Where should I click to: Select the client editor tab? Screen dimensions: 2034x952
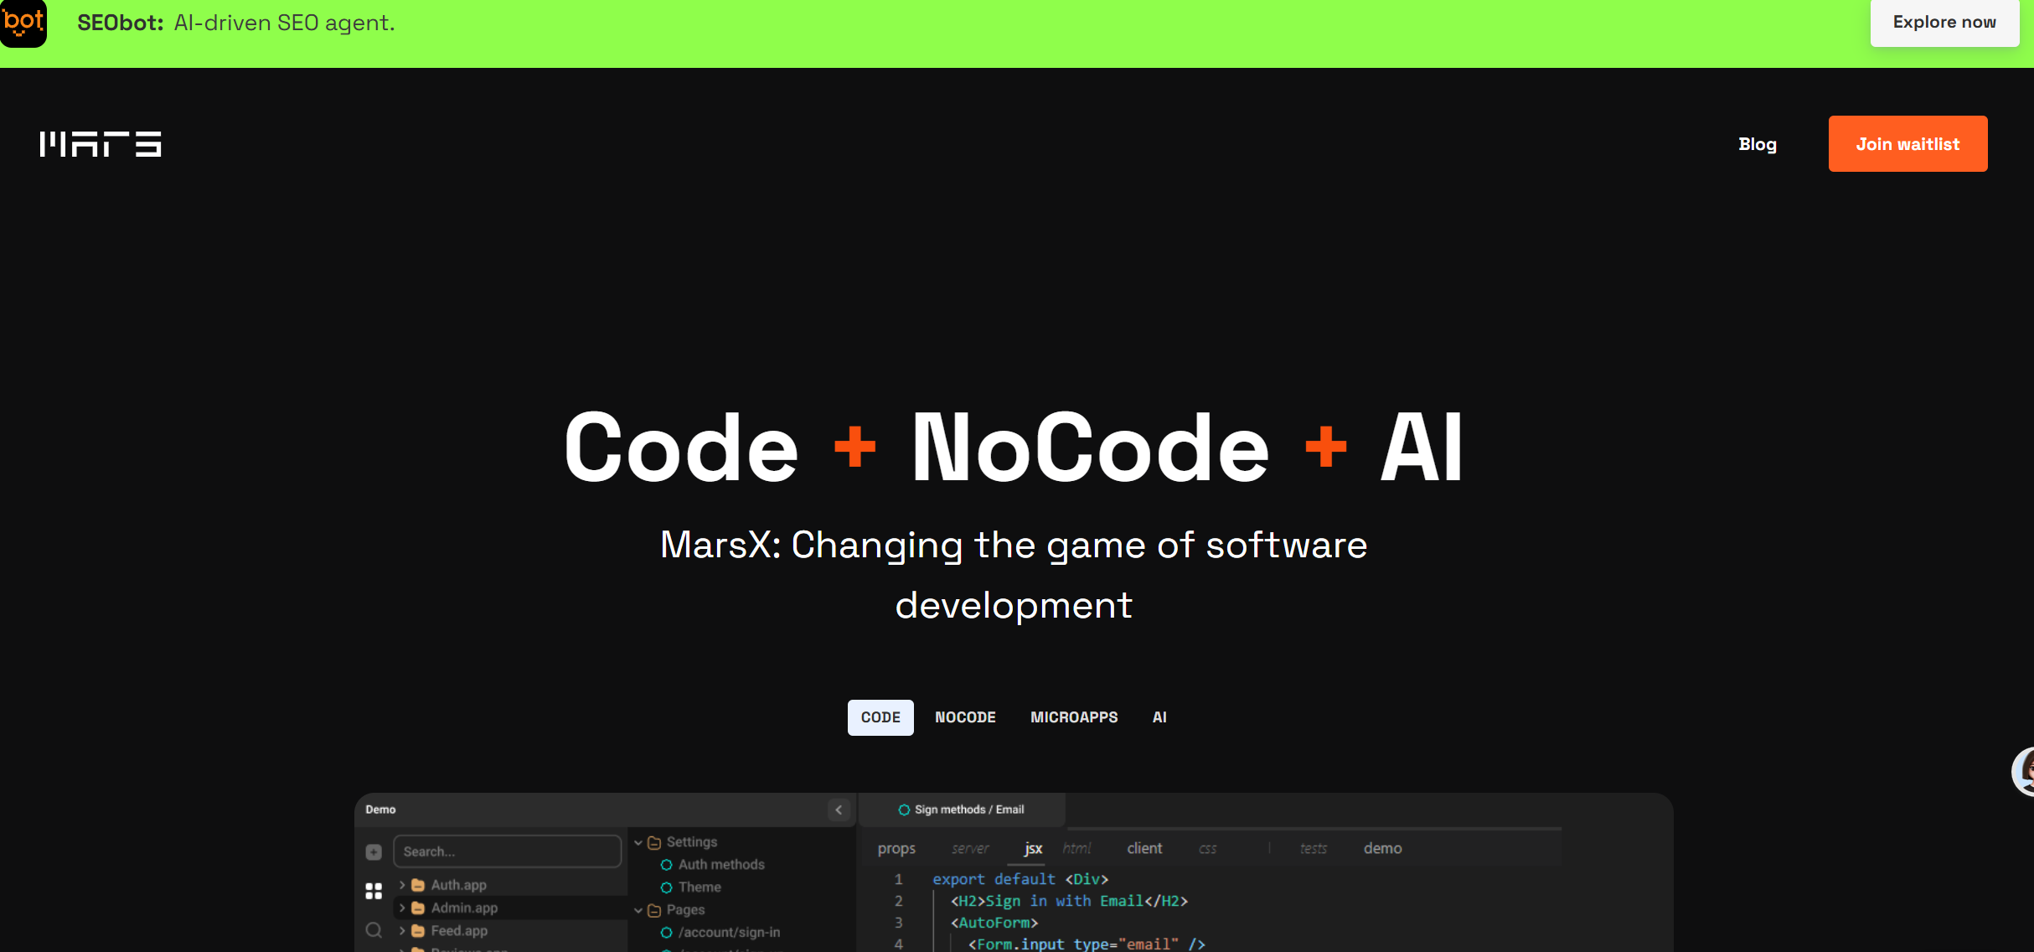(x=1144, y=849)
